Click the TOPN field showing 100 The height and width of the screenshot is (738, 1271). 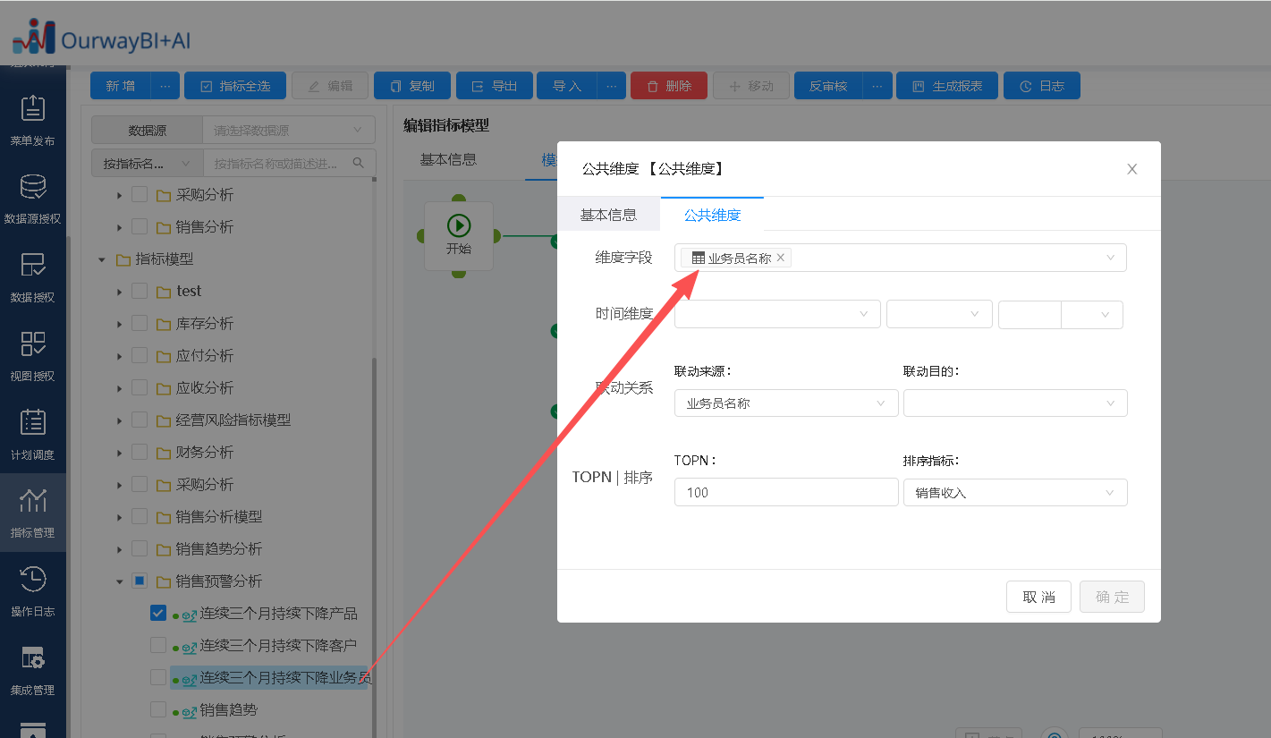(x=786, y=492)
